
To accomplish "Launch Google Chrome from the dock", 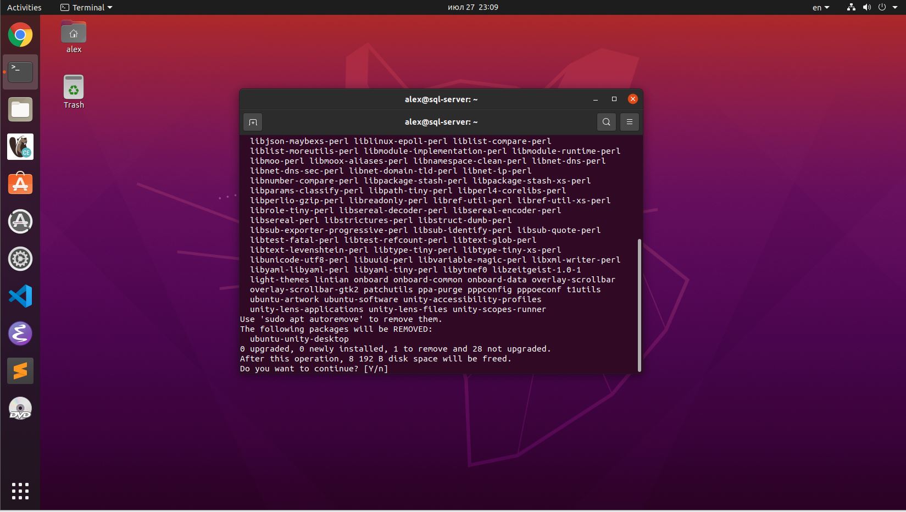I will tap(20, 35).
